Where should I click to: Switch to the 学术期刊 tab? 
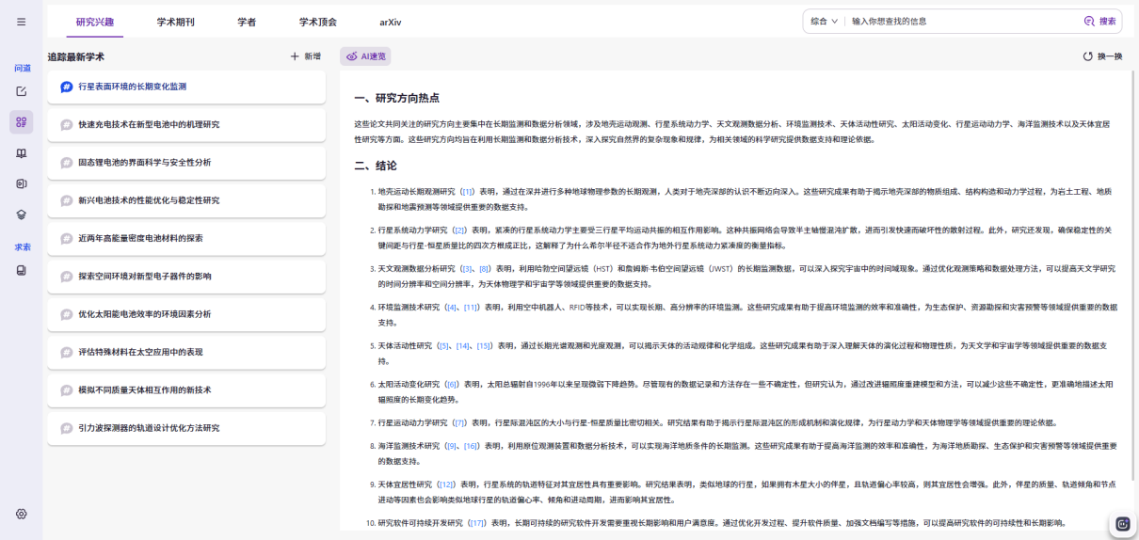(x=176, y=22)
